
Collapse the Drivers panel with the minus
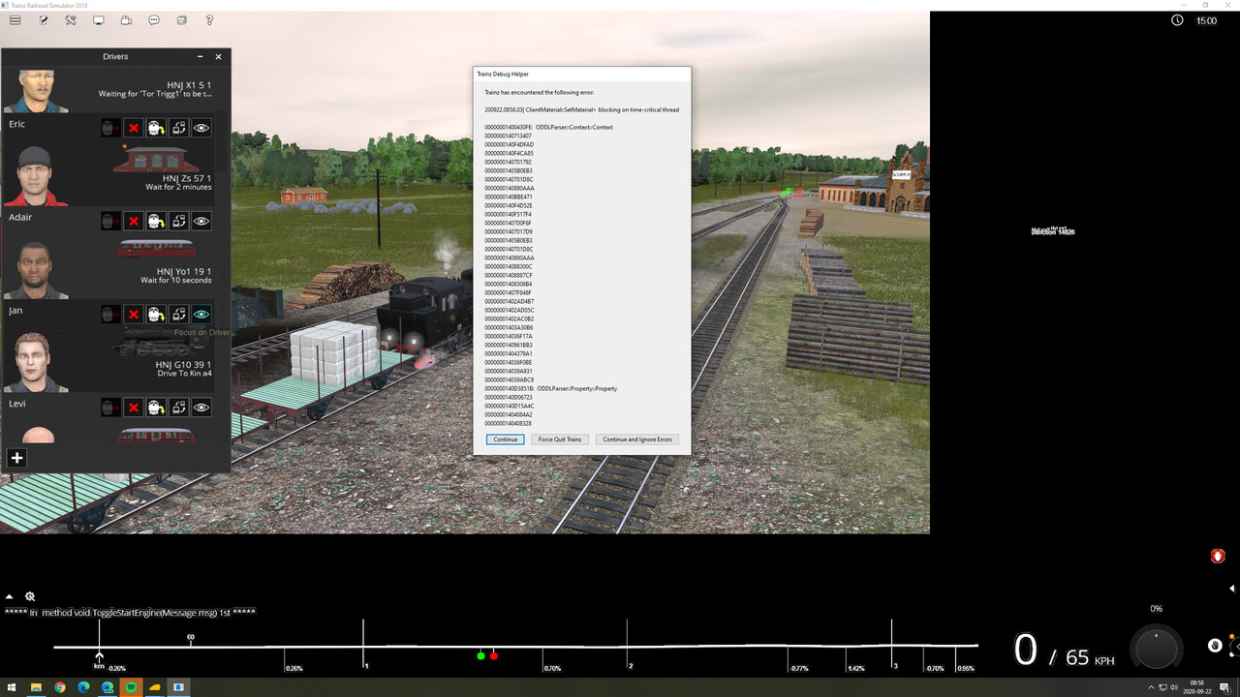(x=200, y=56)
